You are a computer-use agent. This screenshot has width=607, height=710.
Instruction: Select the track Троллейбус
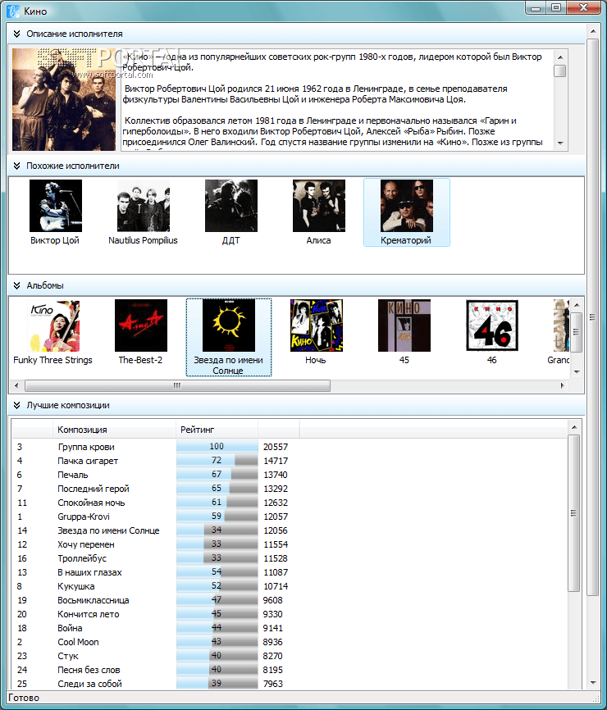(82, 558)
